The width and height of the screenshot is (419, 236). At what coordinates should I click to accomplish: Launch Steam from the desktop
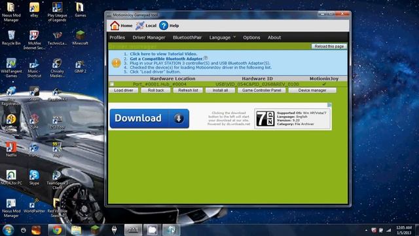pos(34,94)
